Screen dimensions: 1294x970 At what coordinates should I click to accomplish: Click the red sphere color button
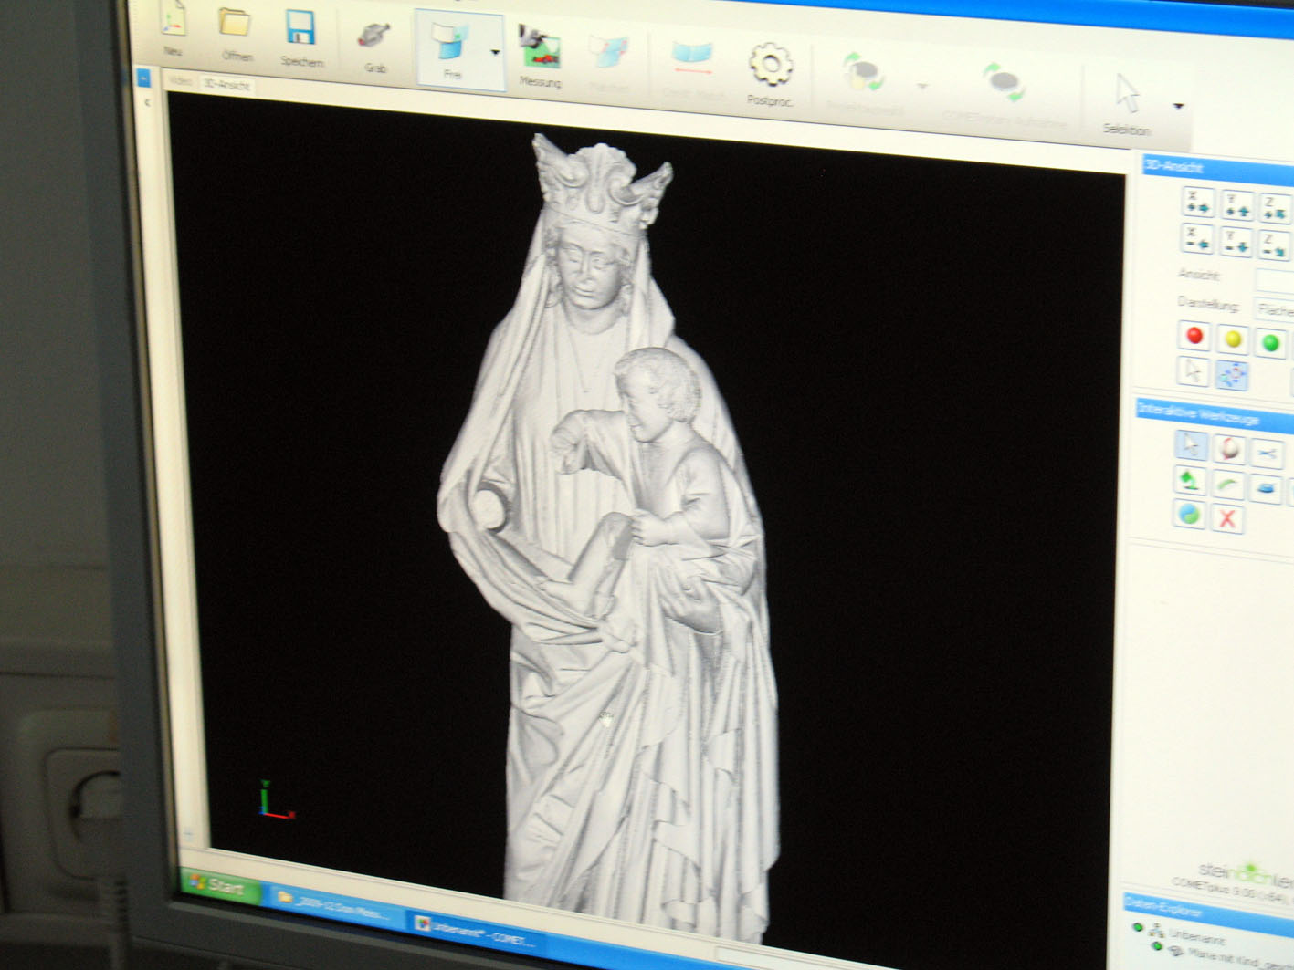[1194, 337]
